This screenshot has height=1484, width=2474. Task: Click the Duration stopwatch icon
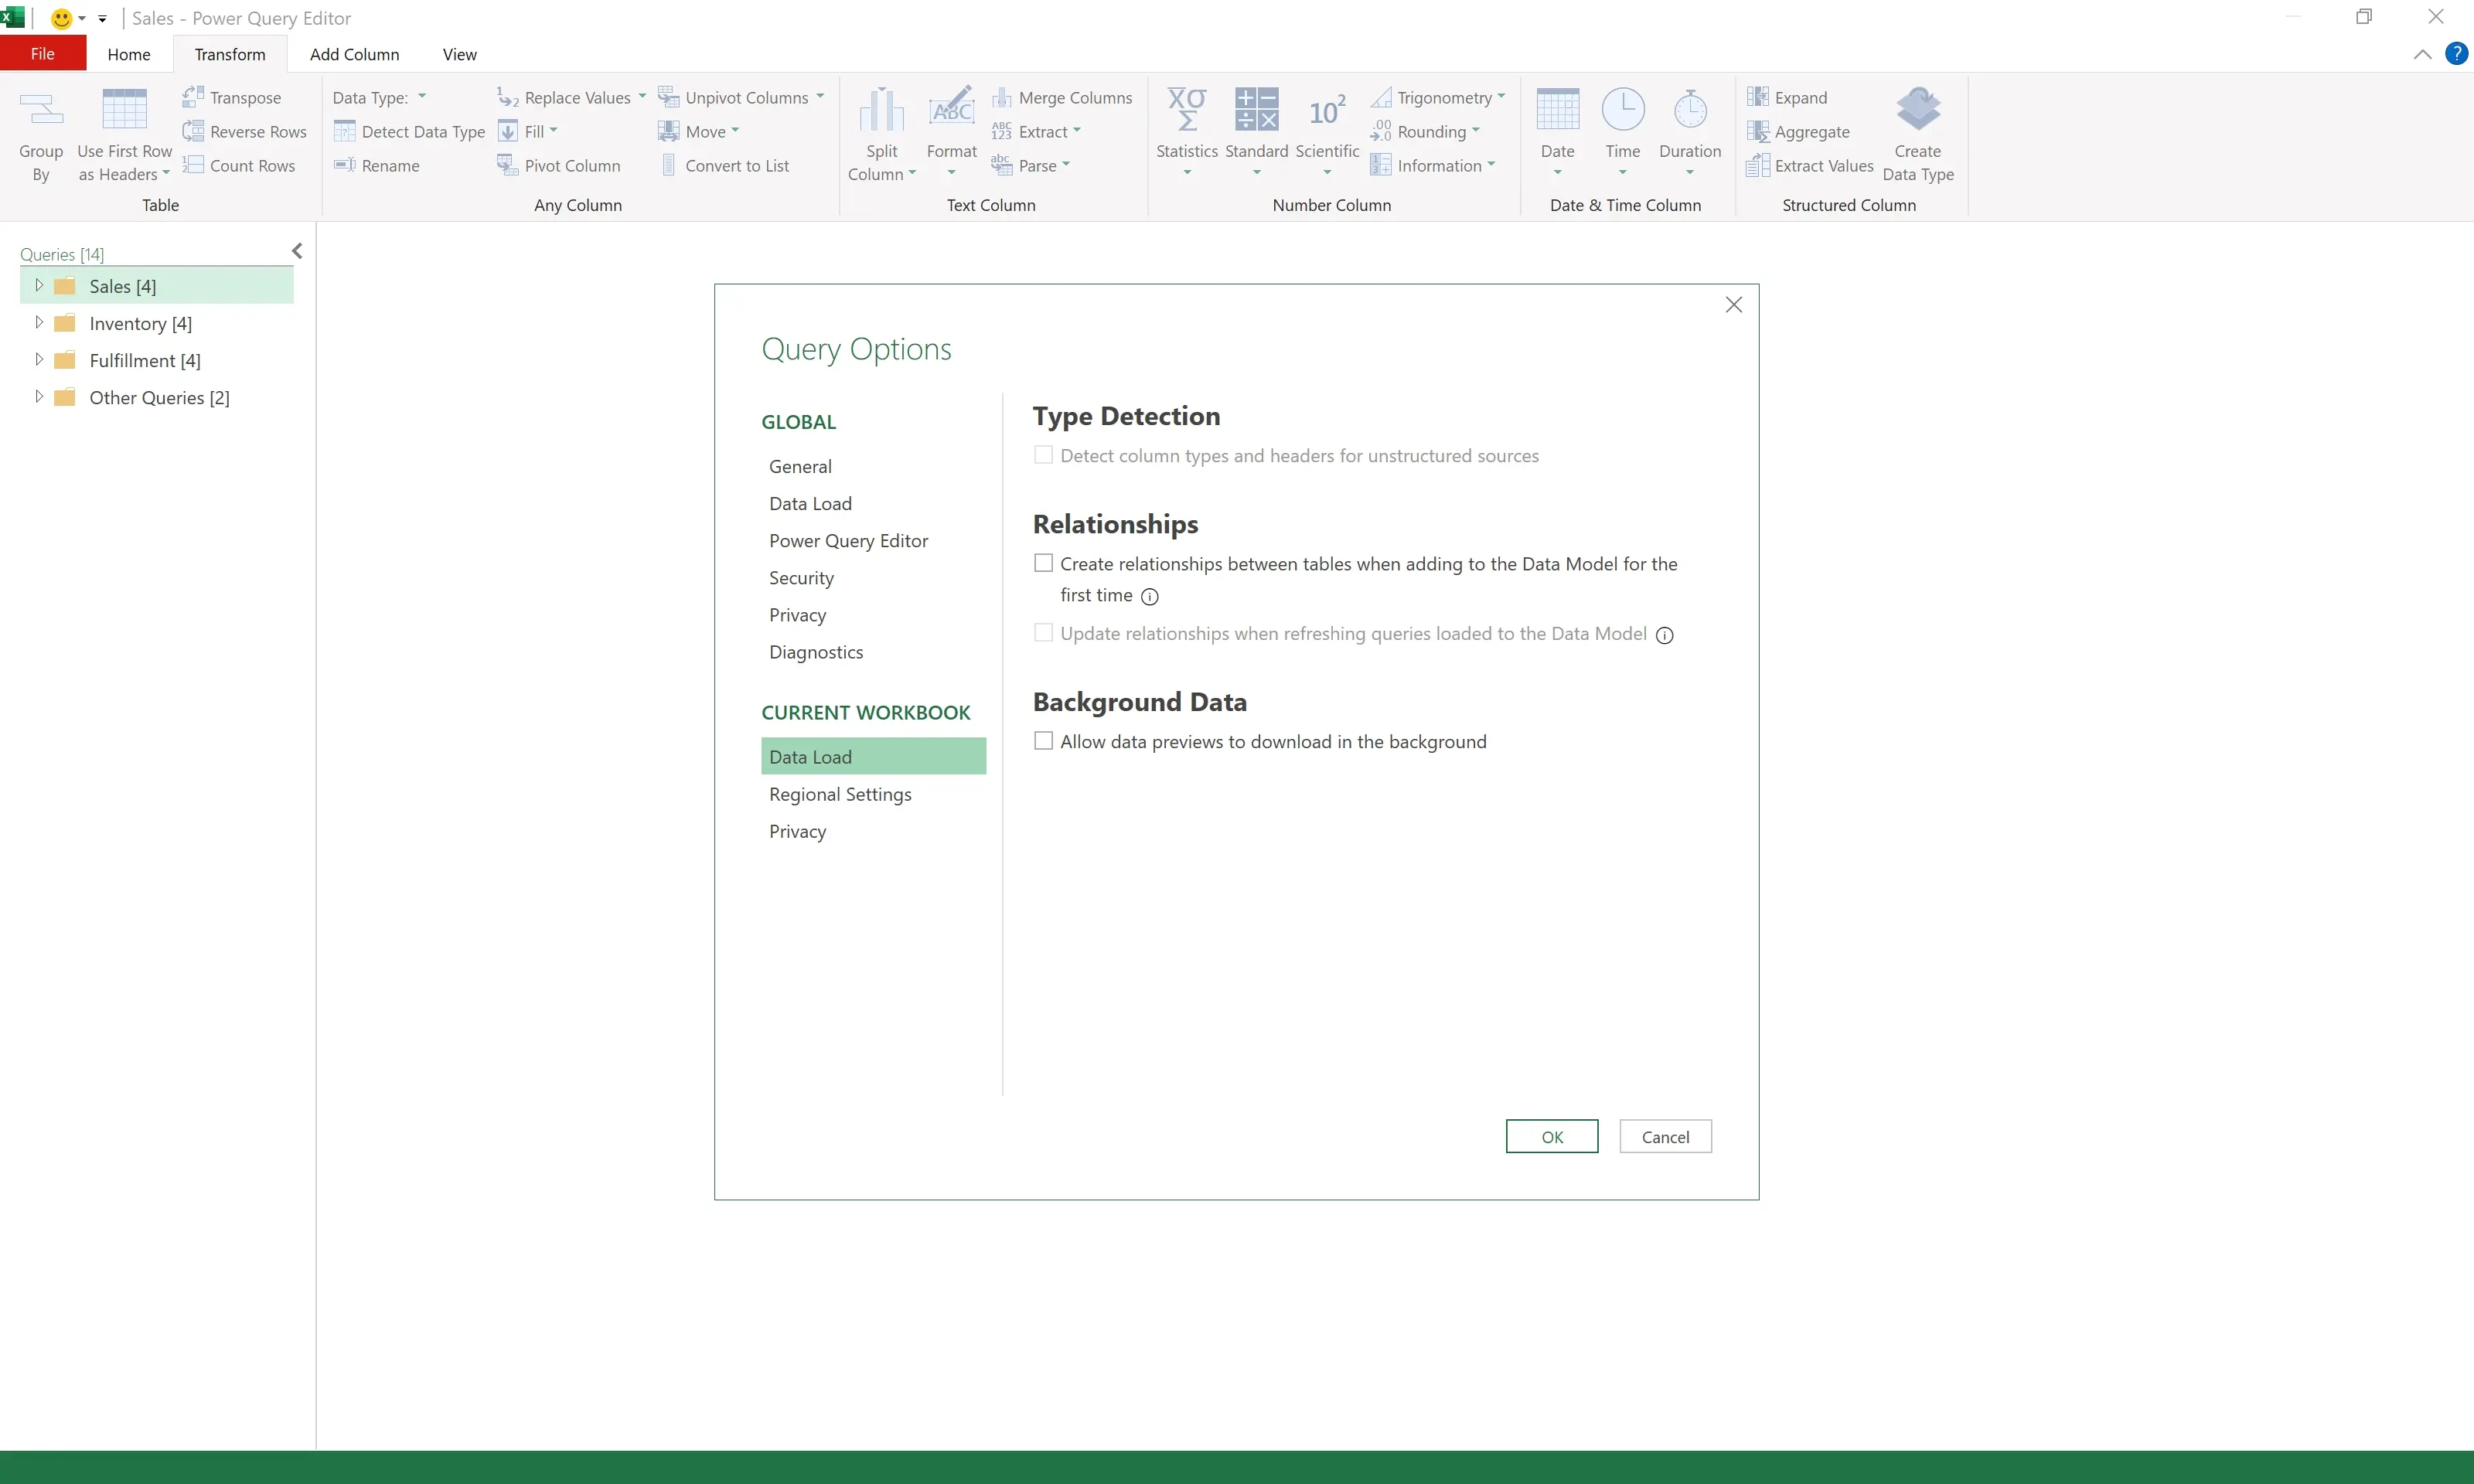[1689, 111]
